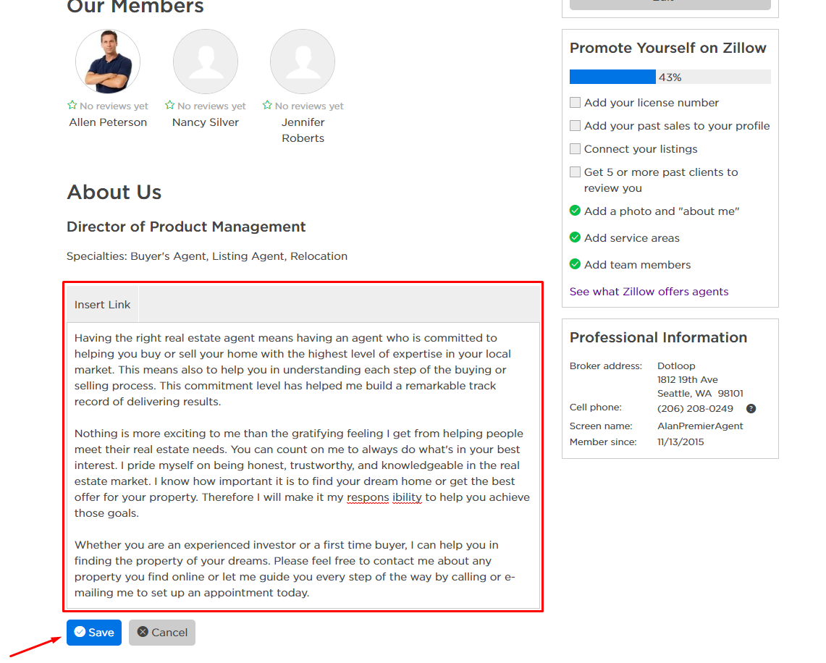826x663 pixels.
Task: Click Insert Link in the editor toolbar
Action: [x=103, y=305]
